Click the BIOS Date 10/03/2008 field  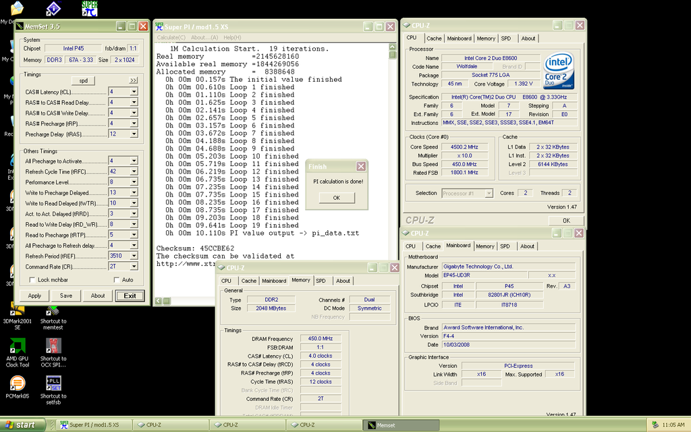(x=509, y=345)
